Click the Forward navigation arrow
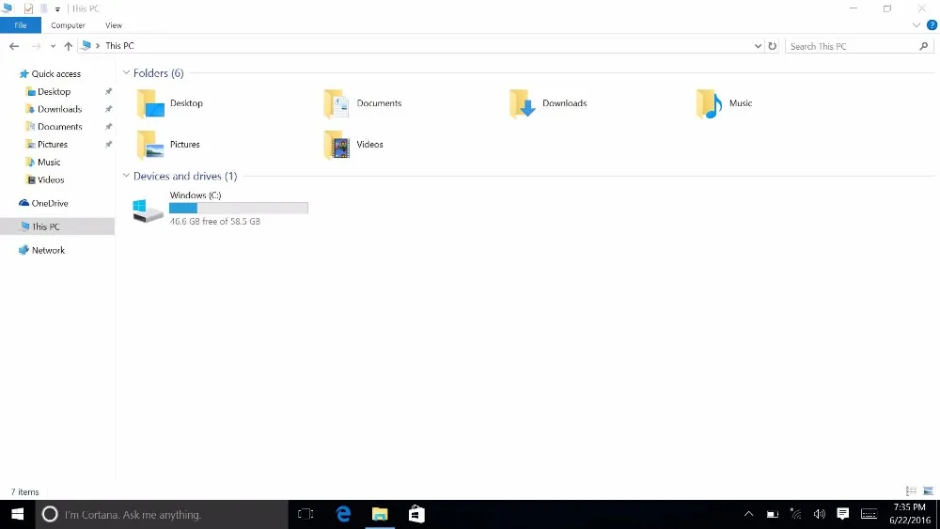Image resolution: width=940 pixels, height=529 pixels. coord(36,46)
